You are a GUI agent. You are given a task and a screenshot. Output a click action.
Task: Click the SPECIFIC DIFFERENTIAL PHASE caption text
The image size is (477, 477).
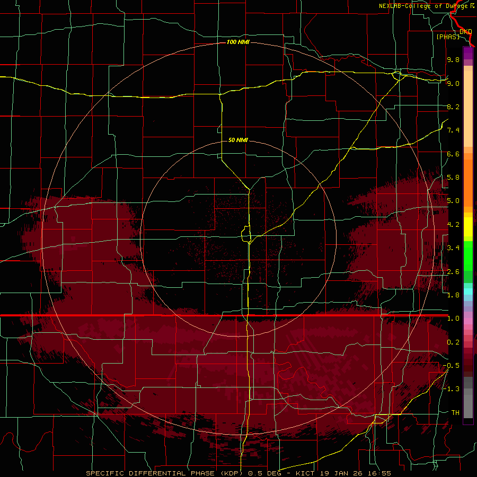(x=151, y=473)
